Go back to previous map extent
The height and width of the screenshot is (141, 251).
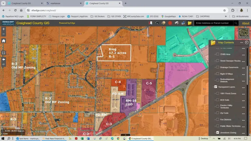[4, 60]
